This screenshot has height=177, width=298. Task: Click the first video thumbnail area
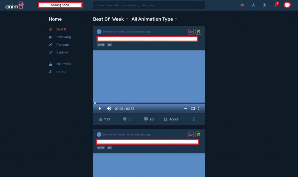coord(149,76)
